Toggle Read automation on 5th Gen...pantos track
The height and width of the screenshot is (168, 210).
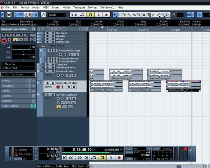pyautogui.click(x=68, y=99)
